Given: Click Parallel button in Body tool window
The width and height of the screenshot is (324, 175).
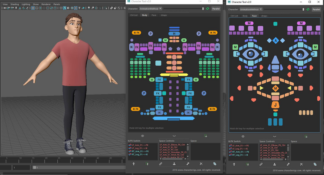Looking at the screenshot, I should point(216,9).
